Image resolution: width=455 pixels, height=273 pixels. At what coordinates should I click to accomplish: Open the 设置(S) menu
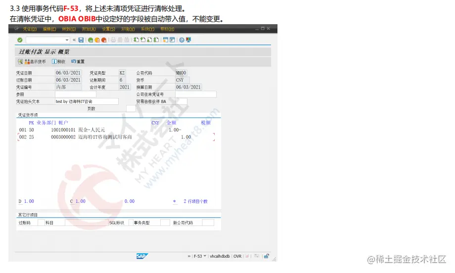pos(108,29)
